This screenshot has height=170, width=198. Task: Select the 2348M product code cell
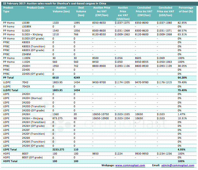click(x=26, y=54)
